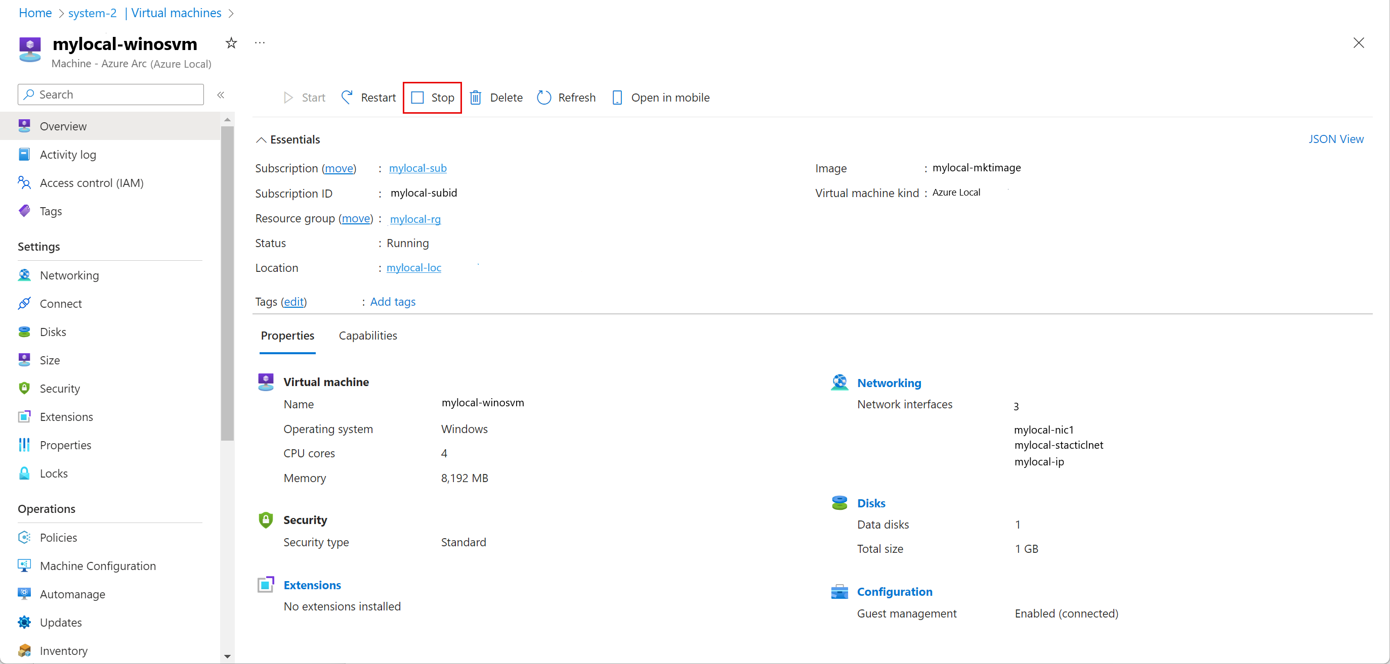Switch to the Properties tab
1390x664 pixels.
click(x=287, y=336)
